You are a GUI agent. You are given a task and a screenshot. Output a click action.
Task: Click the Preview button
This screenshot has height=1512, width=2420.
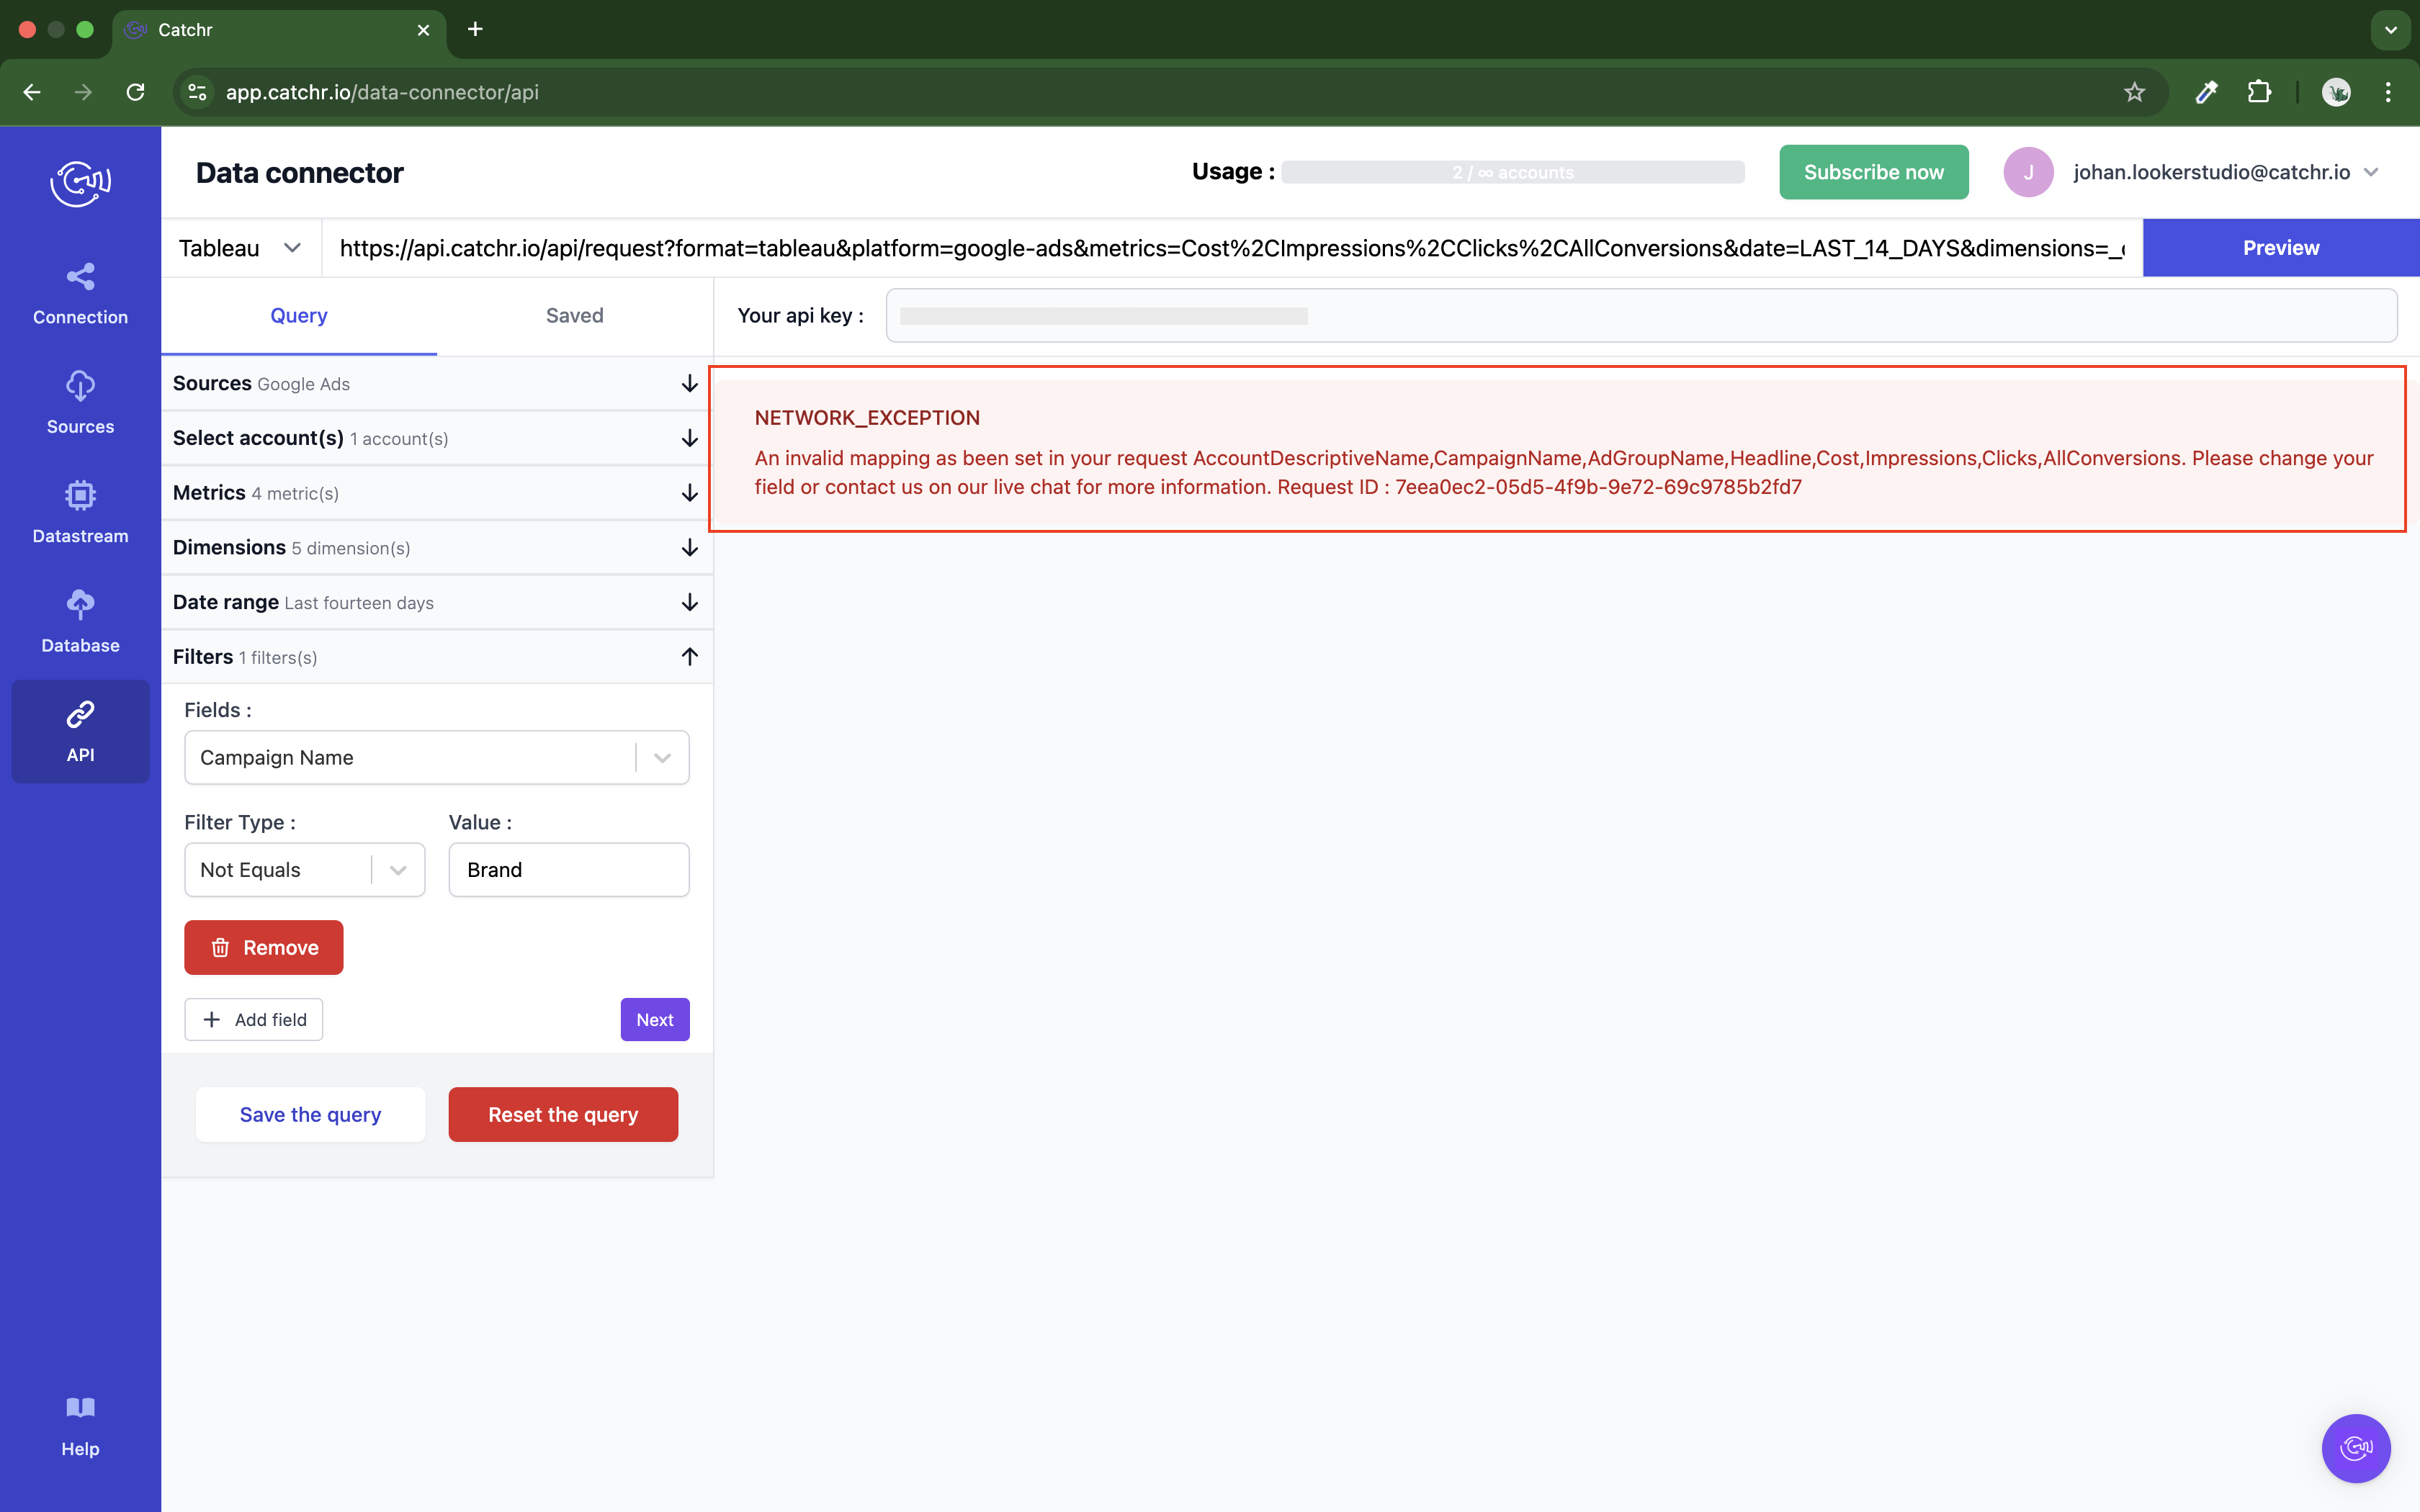[x=2280, y=248]
